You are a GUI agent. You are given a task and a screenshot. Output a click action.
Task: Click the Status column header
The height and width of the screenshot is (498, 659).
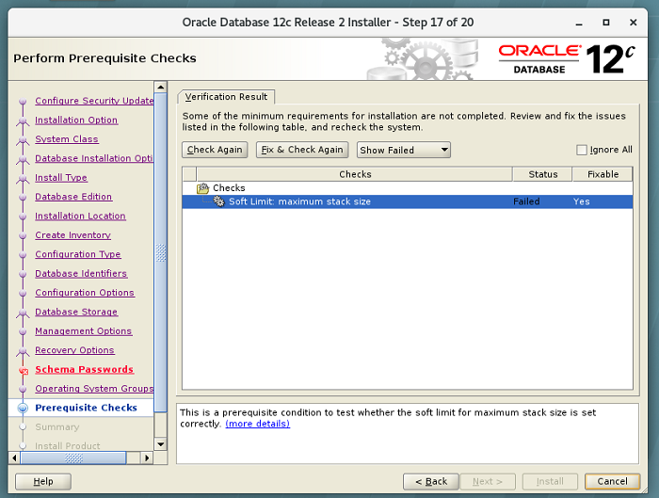(x=542, y=174)
